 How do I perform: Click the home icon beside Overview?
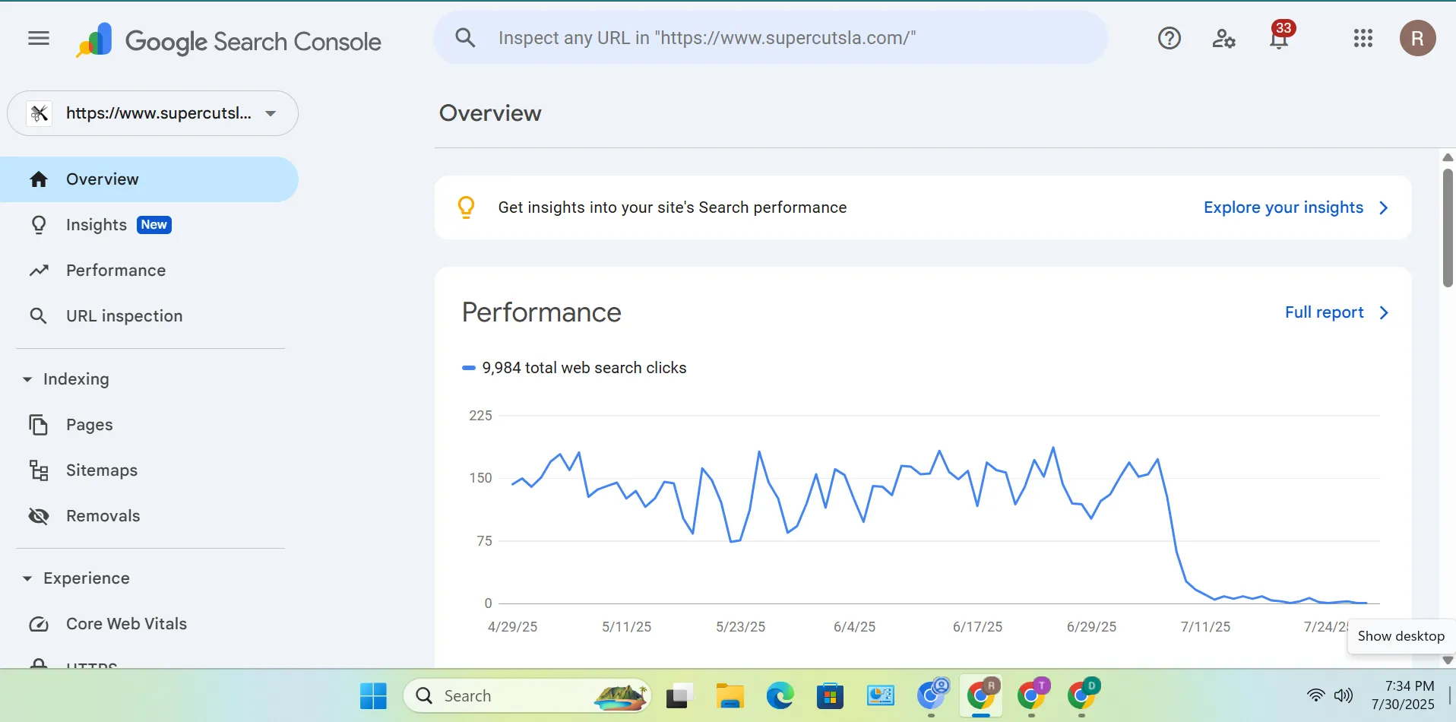(39, 179)
